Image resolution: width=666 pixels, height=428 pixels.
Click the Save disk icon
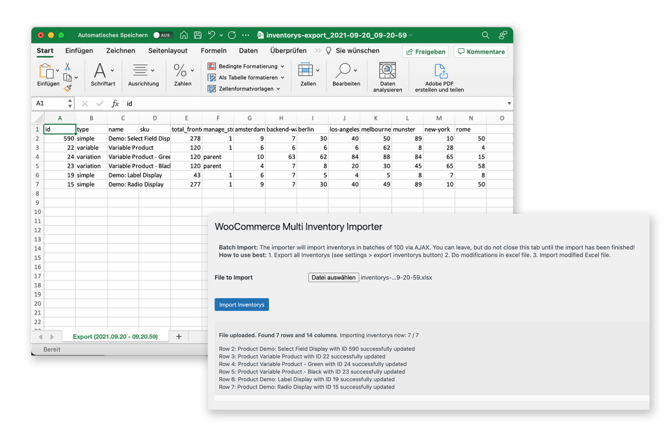coord(198,35)
